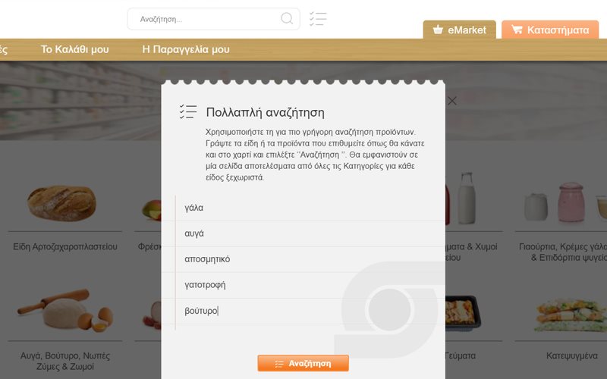Select the αποσμητικό list line

click(310, 259)
